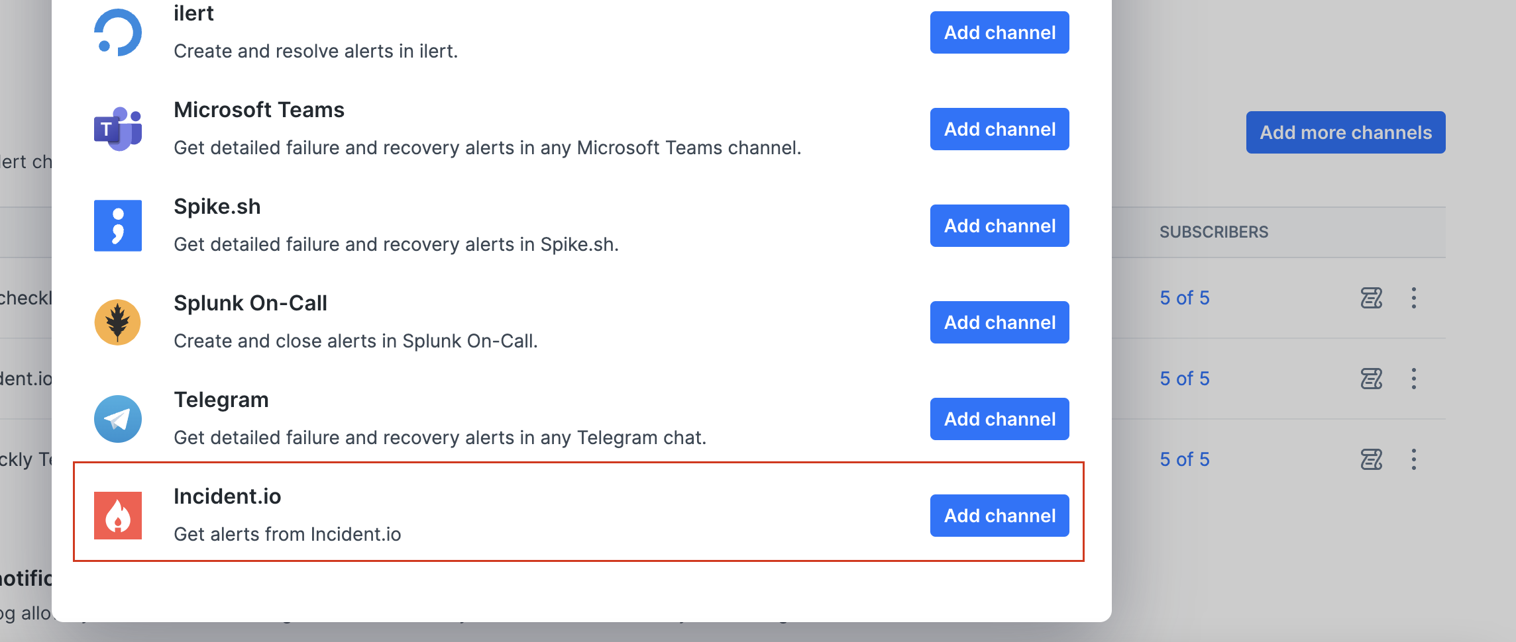Click the Spike.sh title text
The height and width of the screenshot is (642, 1516).
click(217, 206)
